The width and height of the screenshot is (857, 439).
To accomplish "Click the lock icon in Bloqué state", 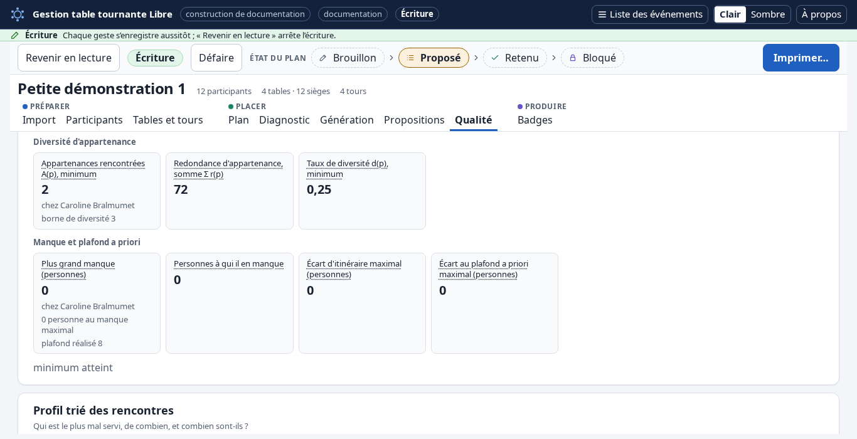I will [x=573, y=58].
